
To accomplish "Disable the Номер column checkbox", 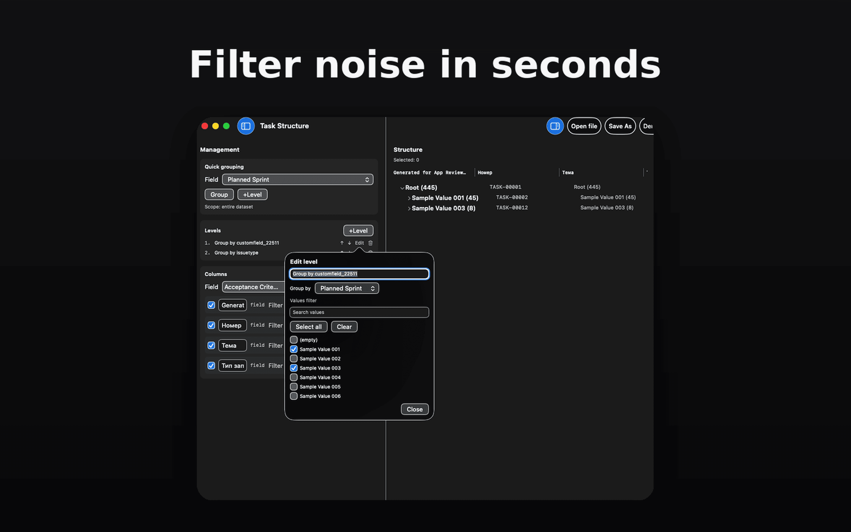I will pos(211,325).
